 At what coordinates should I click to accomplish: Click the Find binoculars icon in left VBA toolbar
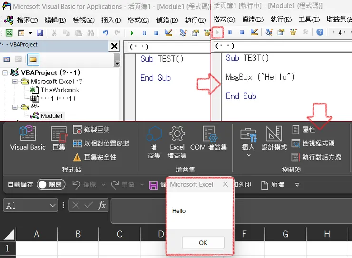(90, 33)
